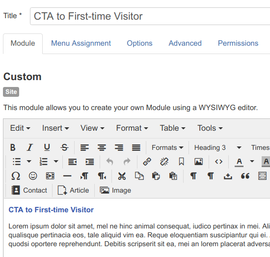Decrease the indent

coord(72,162)
